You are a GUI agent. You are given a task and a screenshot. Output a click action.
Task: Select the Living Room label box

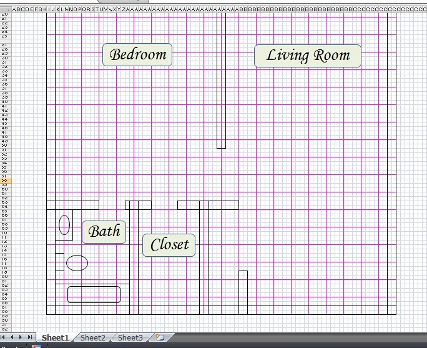[x=307, y=56]
